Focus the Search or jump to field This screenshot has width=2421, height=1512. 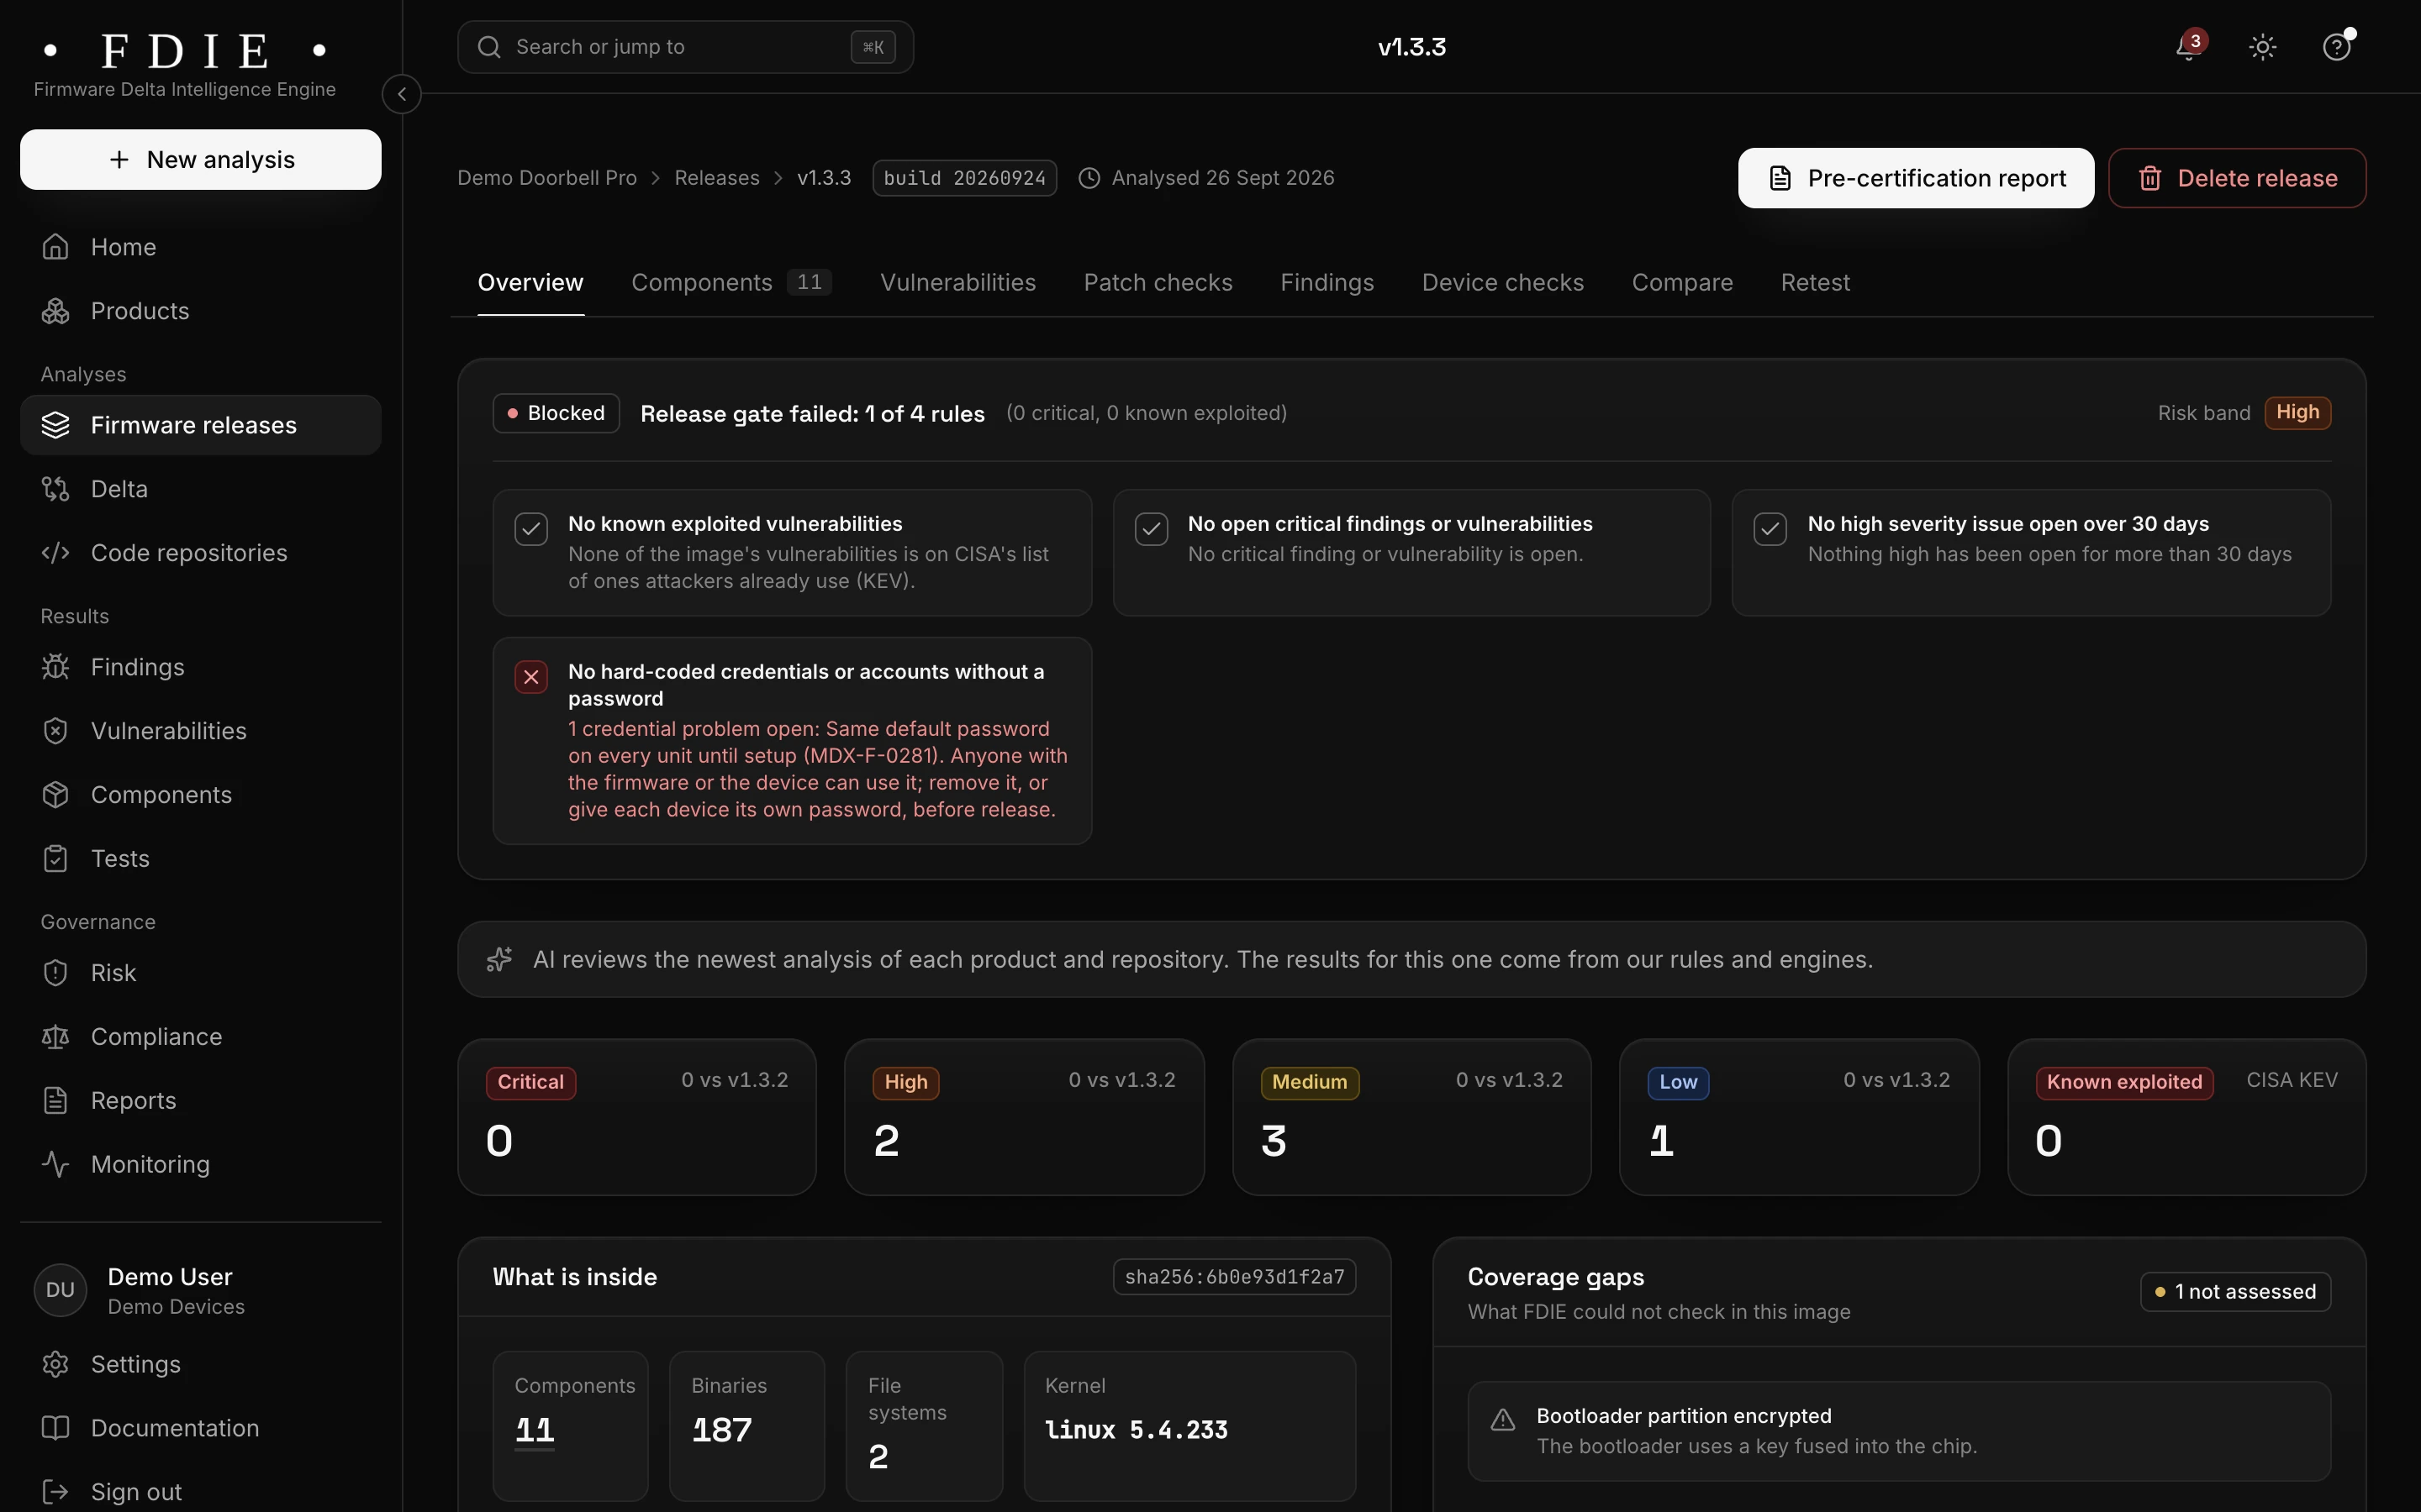click(685, 47)
